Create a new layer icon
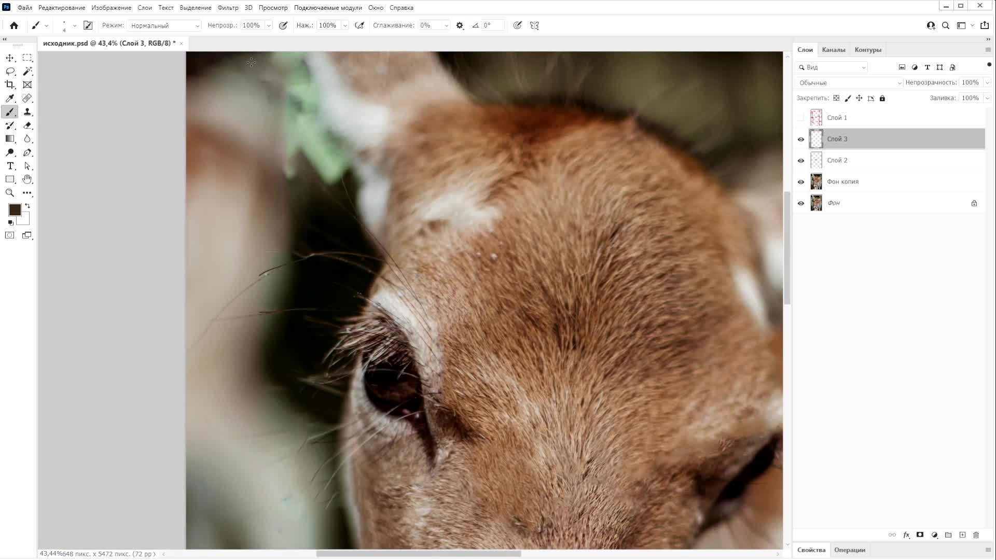 coord(962,535)
